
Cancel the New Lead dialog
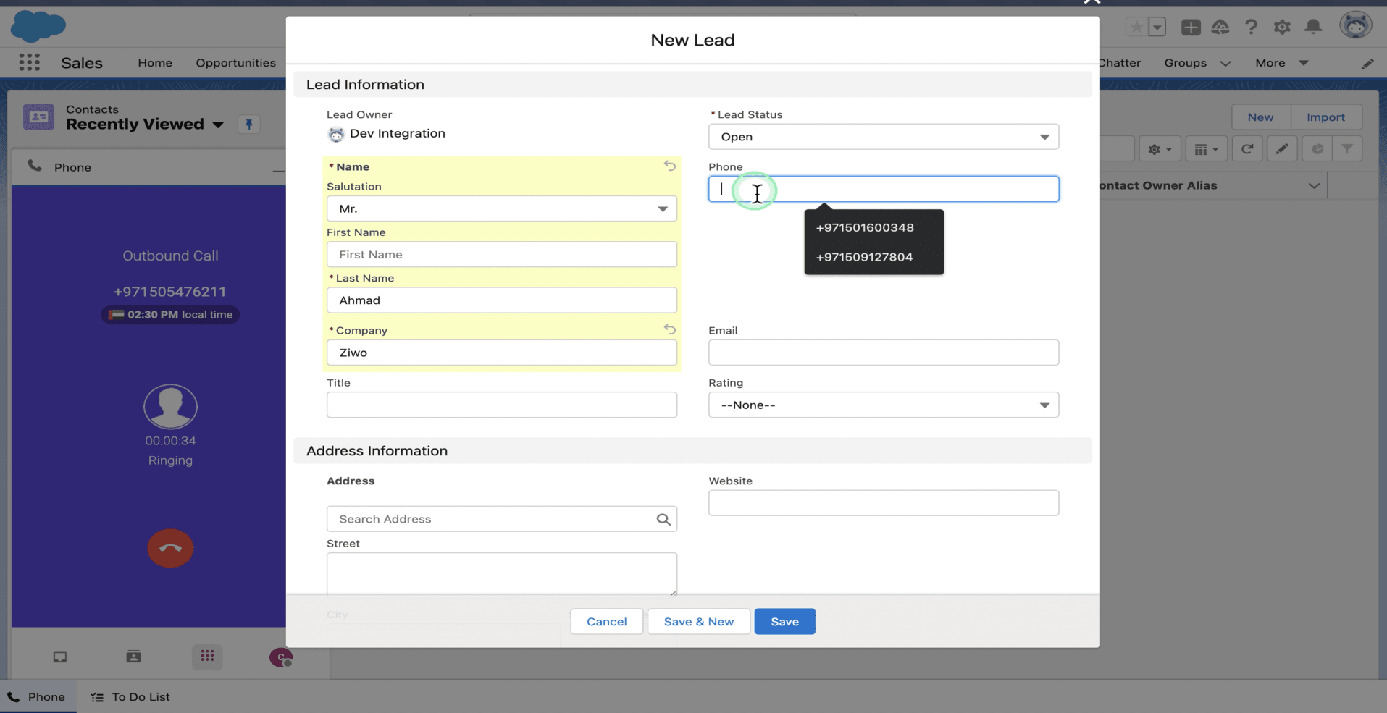(x=606, y=621)
